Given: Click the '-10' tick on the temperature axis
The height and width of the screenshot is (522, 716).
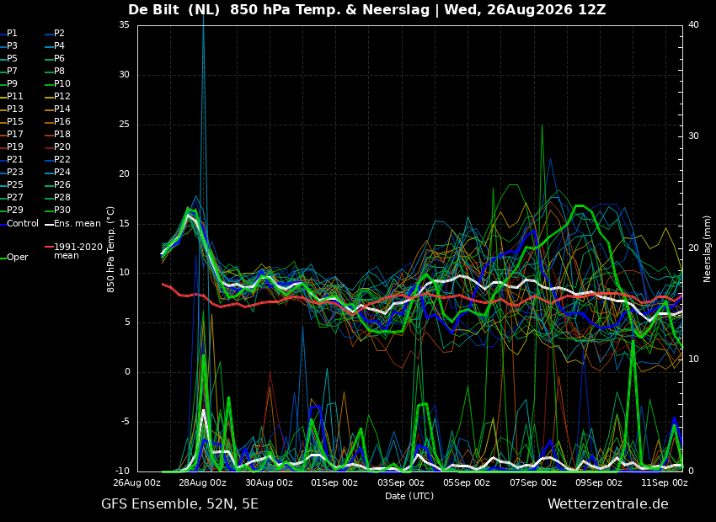Looking at the screenshot, I should pos(122,471).
